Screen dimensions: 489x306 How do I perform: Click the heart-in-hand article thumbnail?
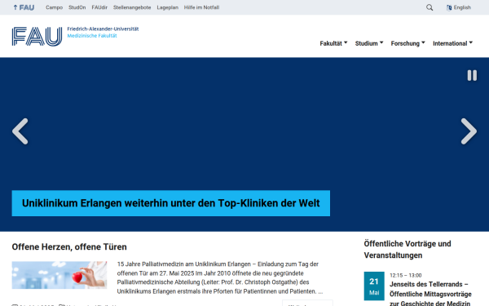coord(59,275)
